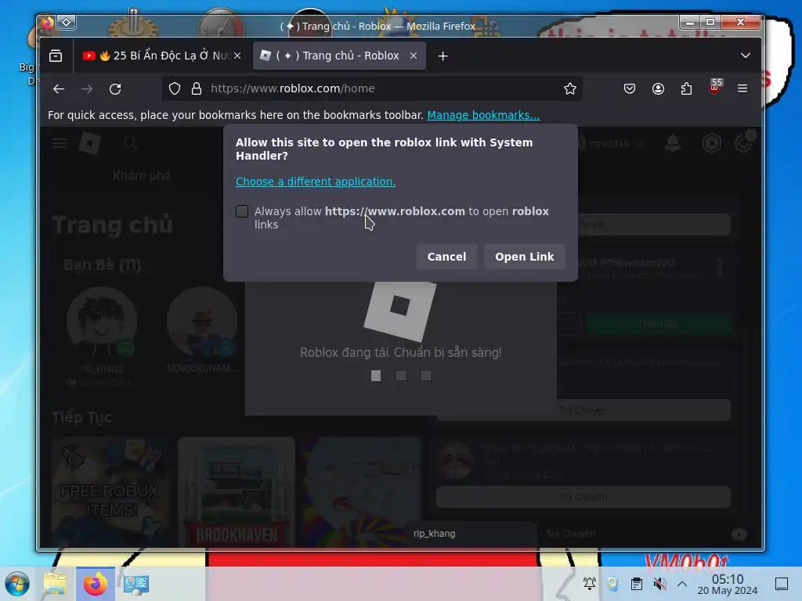Open the Firefox window menu icon in titlebar

[47, 23]
